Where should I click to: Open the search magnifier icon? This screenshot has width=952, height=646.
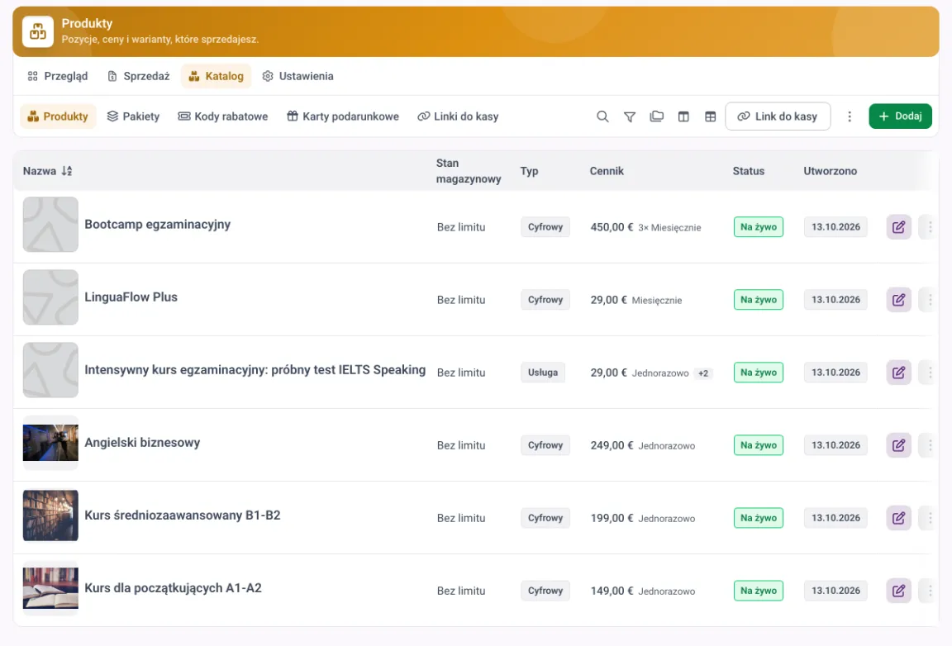tap(602, 116)
